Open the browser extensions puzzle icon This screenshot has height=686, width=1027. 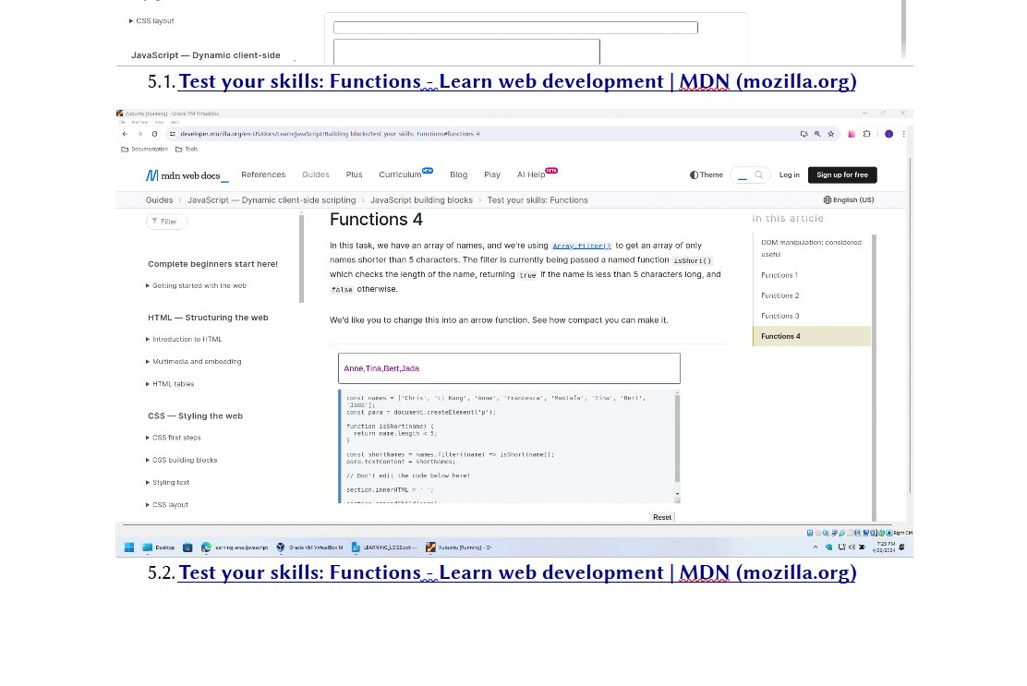tap(866, 134)
